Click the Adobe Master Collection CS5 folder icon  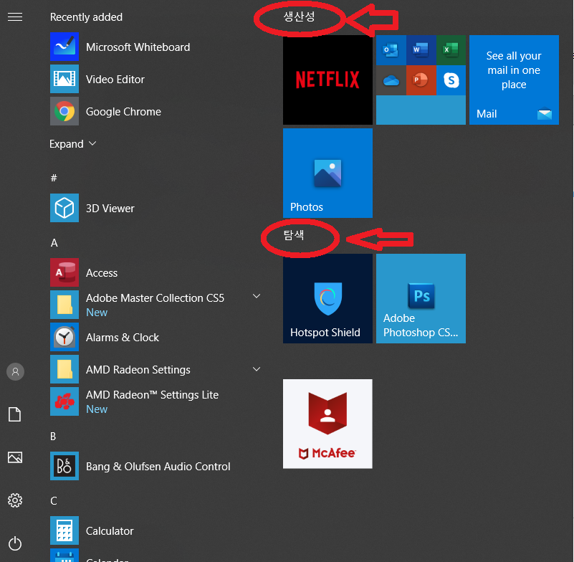coord(64,305)
